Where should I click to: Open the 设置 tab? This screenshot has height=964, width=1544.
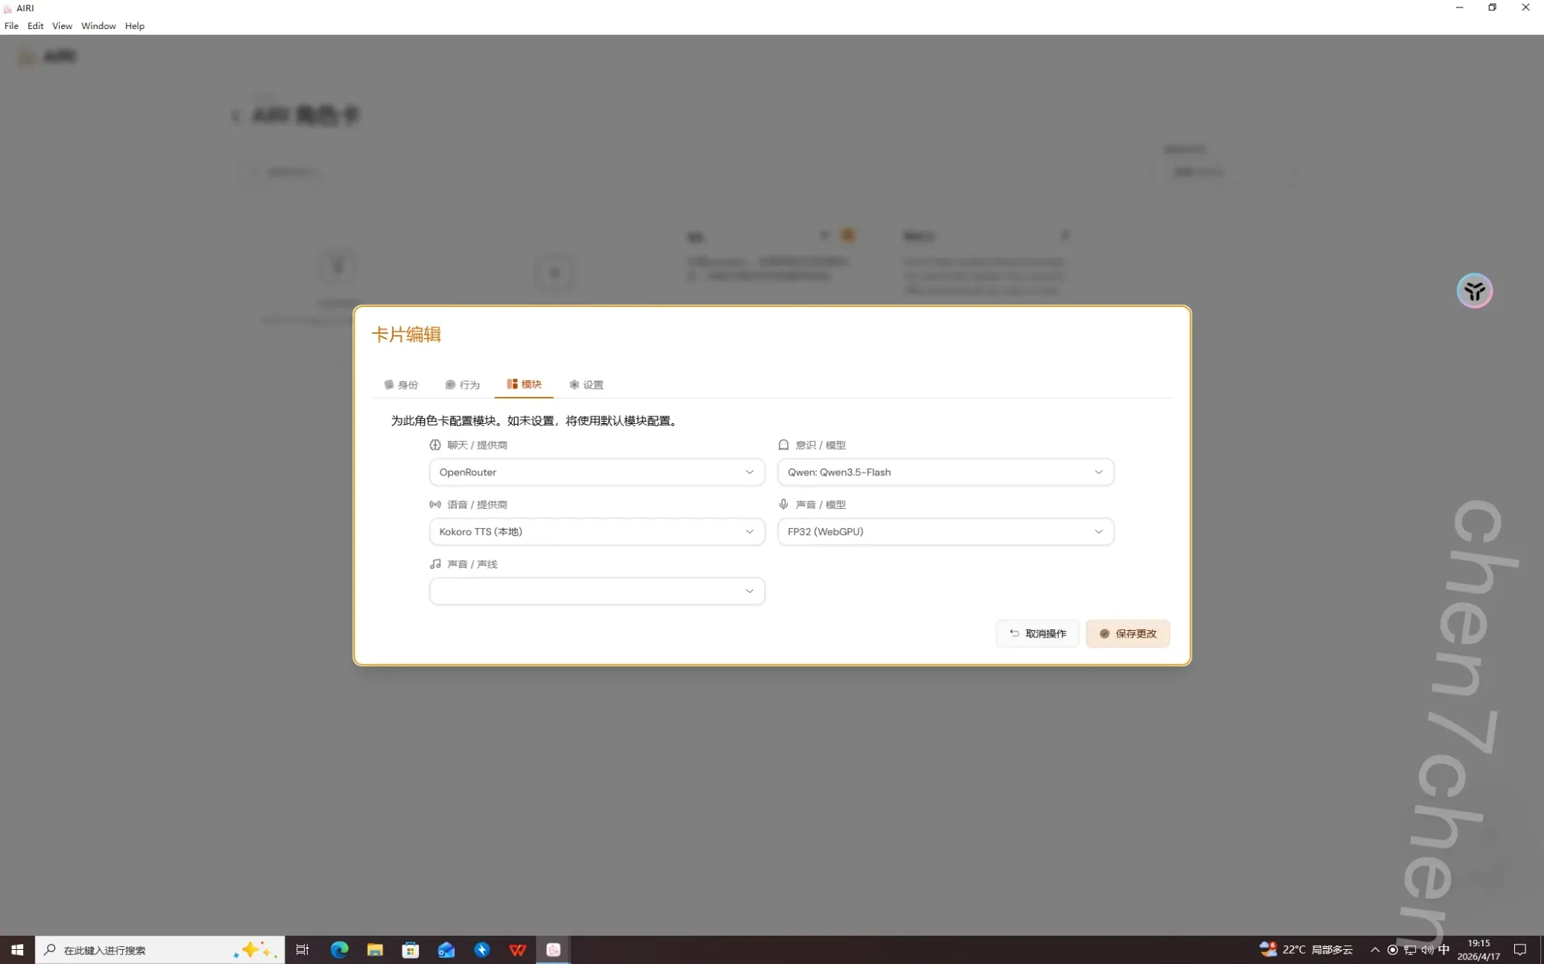tap(586, 384)
